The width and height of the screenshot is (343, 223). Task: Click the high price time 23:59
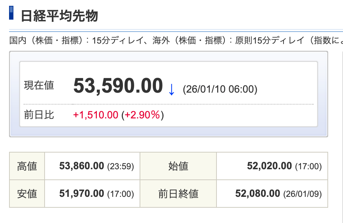click(x=121, y=167)
